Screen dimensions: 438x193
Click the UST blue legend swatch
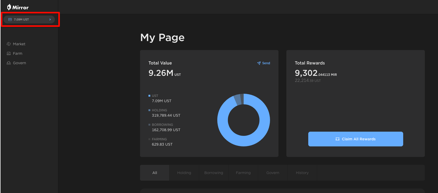150,96
